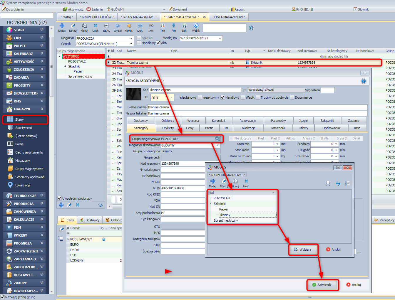Open the Filtr tool in toolbar
The height and width of the screenshot is (300, 395).
tap(174, 26)
